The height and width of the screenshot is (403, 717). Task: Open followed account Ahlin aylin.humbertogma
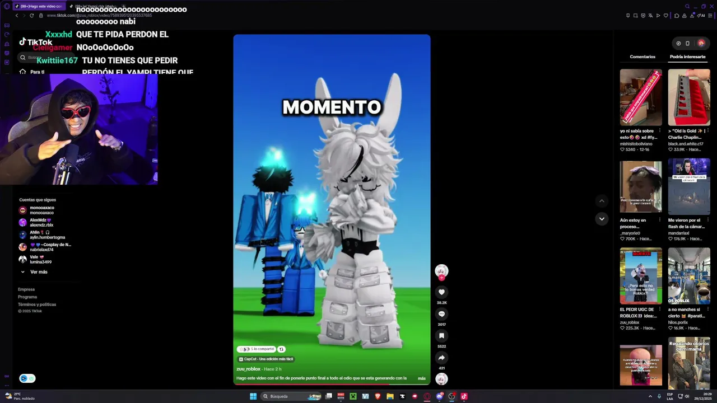(x=42, y=235)
